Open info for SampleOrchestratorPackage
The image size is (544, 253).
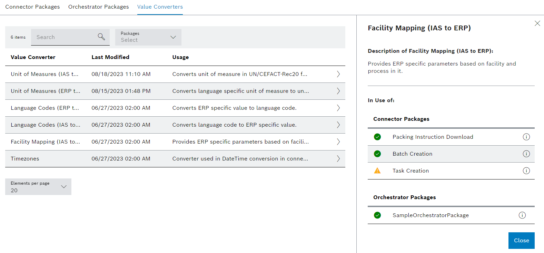coord(522,215)
